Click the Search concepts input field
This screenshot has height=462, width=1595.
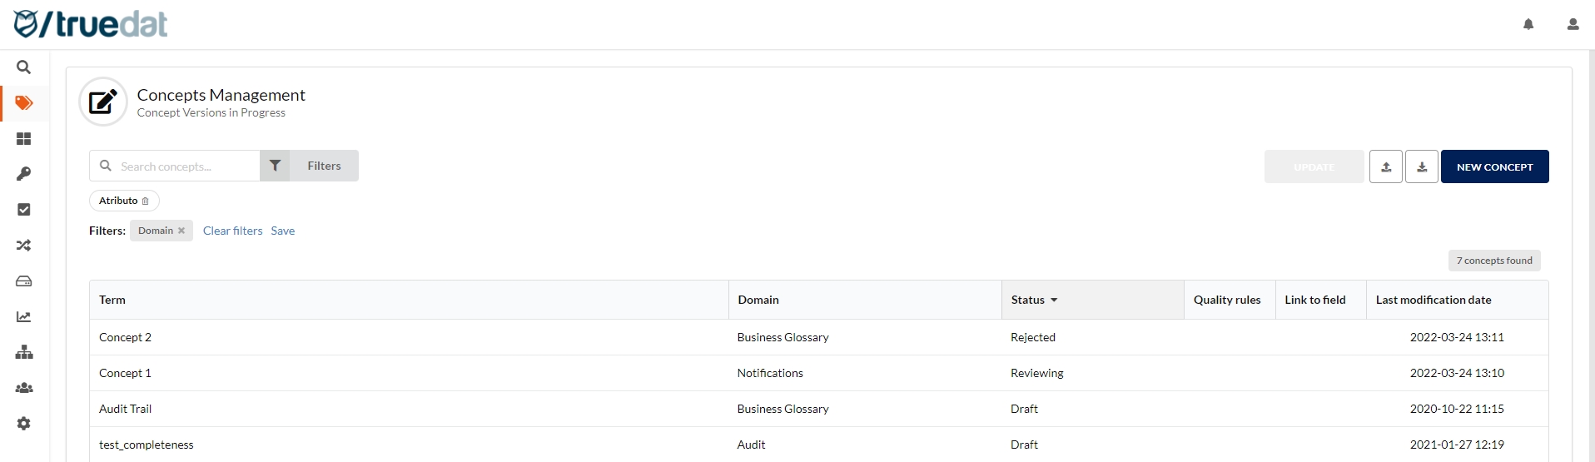[x=186, y=166]
